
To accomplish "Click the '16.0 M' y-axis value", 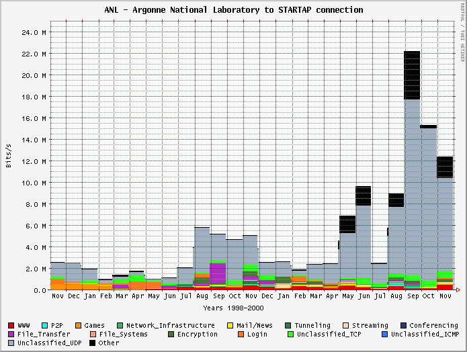I will tap(34, 118).
